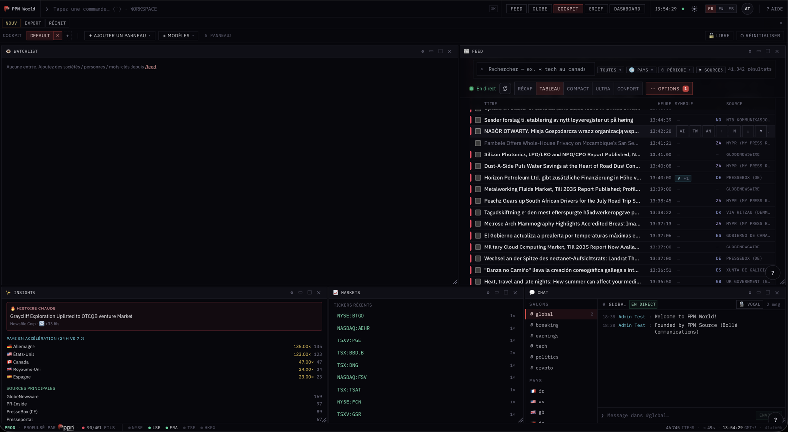Toggle En direct live mode

(x=483, y=89)
